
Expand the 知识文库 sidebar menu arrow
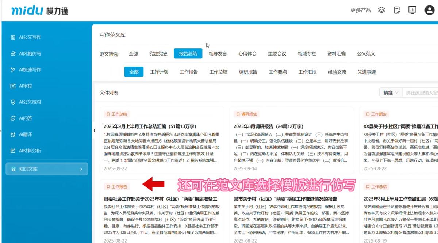(81, 169)
